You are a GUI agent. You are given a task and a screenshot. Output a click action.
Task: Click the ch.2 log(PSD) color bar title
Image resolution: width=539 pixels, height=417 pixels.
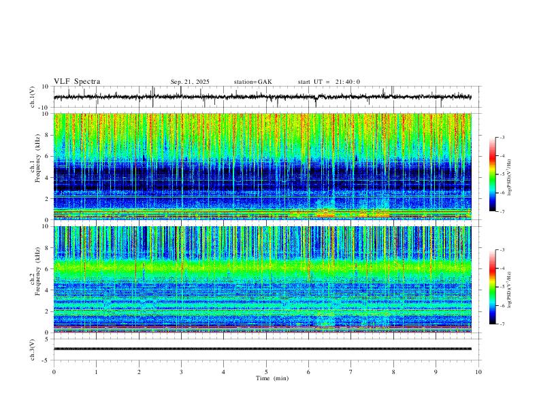click(509, 290)
